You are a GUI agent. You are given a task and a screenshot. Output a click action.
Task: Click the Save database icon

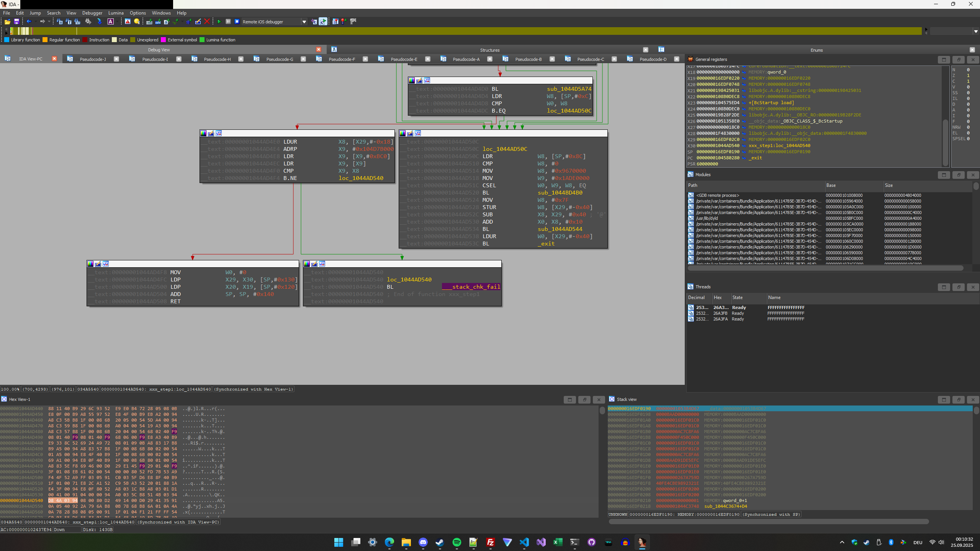(16, 22)
